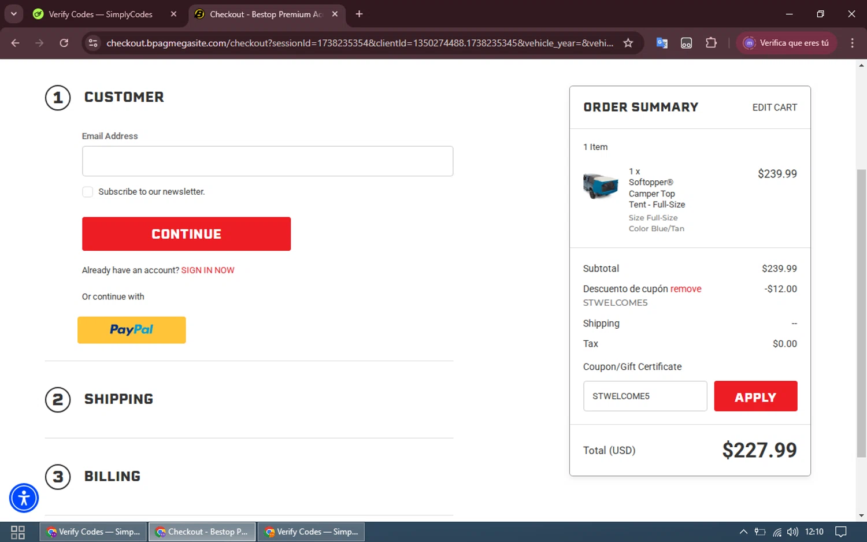Click the Verifica que eres tú profile button
The height and width of the screenshot is (542, 867).
tap(786, 43)
